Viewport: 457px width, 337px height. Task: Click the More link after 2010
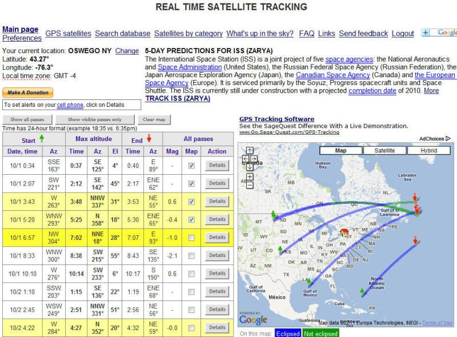coord(431,91)
